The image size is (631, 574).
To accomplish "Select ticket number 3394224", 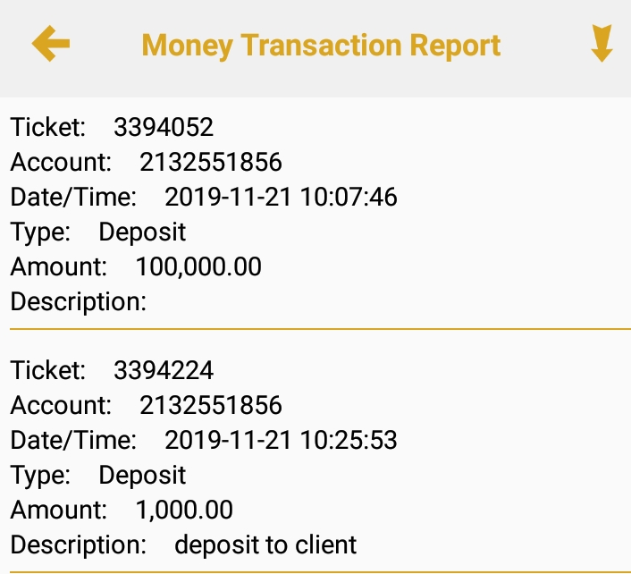I will click(164, 370).
